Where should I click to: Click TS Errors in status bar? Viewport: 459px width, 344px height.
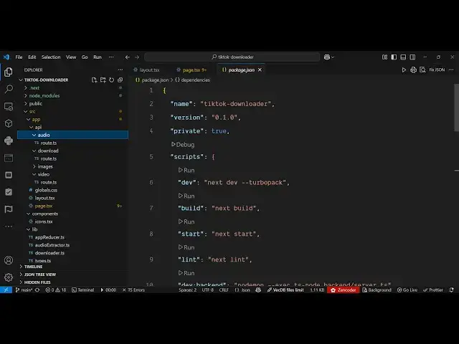(x=133, y=290)
